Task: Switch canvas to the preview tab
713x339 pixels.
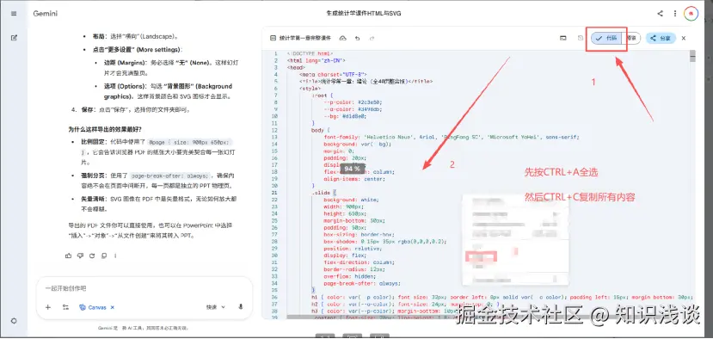Action: click(631, 38)
